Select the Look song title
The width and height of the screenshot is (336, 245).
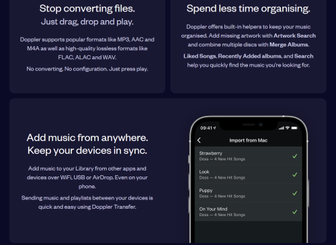point(204,172)
